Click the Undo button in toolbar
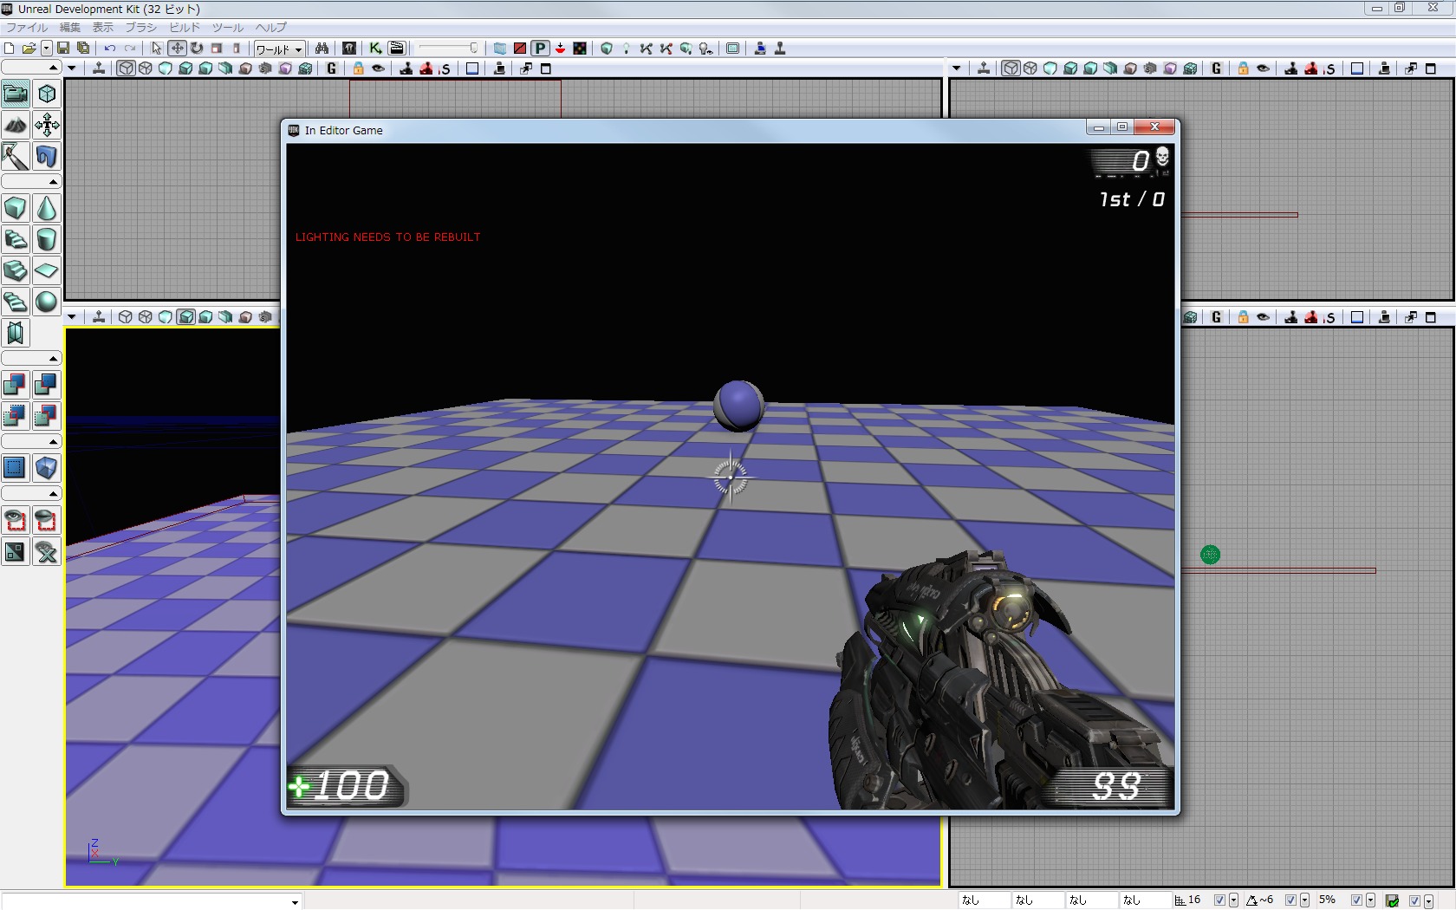The height and width of the screenshot is (910, 1456). (109, 49)
